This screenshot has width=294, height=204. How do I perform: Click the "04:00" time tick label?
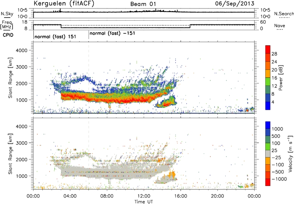pyautogui.click(x=70, y=196)
